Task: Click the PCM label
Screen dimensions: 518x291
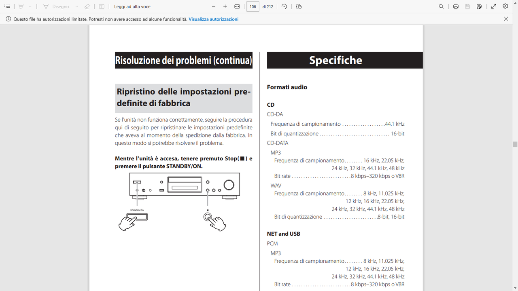Action: [272, 244]
